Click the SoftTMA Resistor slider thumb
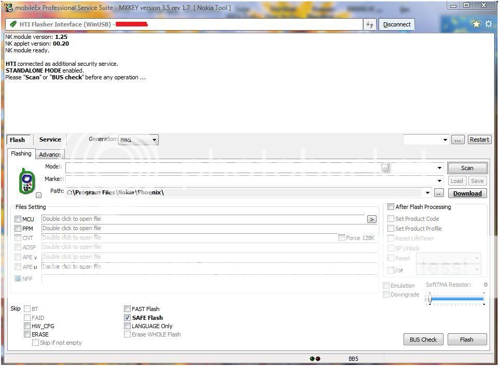Screen dimensions: 499x366 (429, 298)
